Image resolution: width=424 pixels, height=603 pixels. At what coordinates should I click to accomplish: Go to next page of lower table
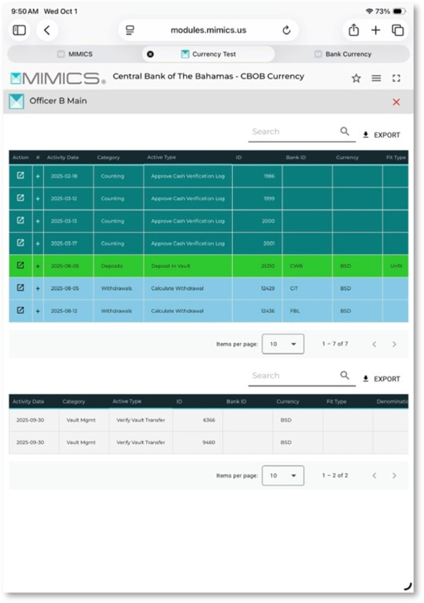click(394, 476)
